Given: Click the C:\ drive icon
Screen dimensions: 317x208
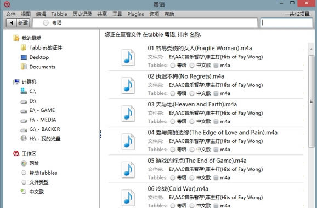Looking at the screenshot, I should click(x=24, y=91).
